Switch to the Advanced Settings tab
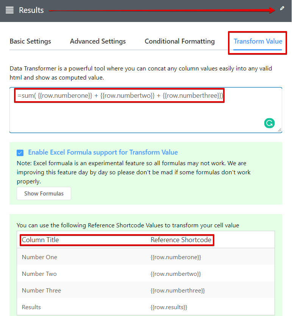The height and width of the screenshot is (316, 292). 98,41
